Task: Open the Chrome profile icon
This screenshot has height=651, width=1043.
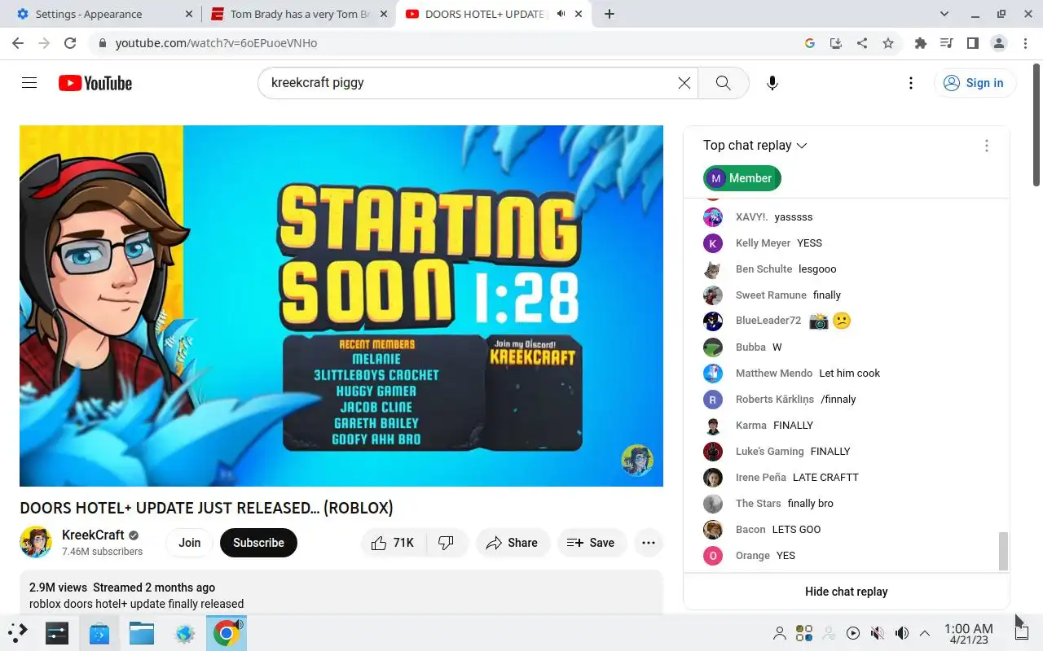Action: pos(999,43)
